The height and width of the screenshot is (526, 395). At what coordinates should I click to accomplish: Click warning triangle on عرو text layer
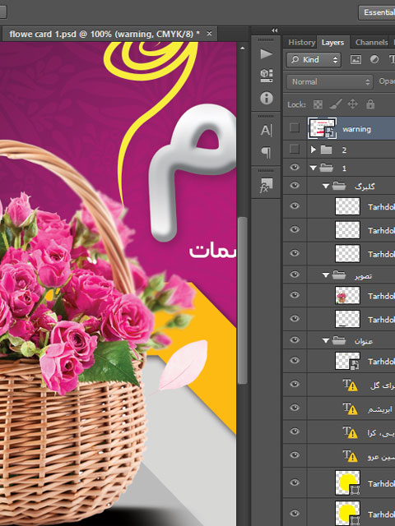point(353,458)
